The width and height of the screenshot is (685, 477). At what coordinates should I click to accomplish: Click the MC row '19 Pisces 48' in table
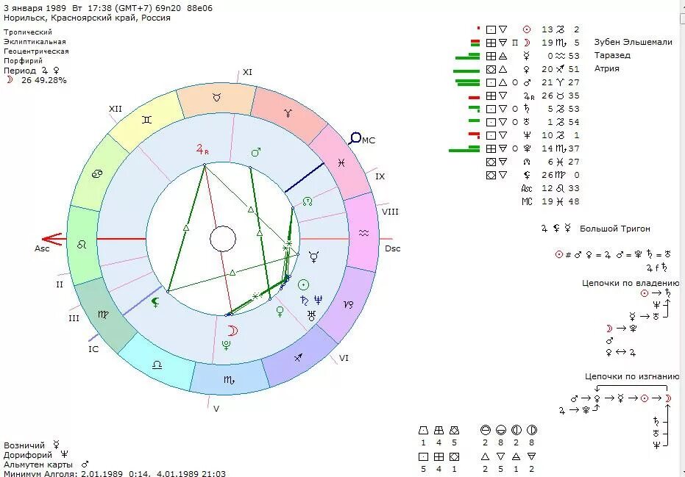tap(550, 201)
